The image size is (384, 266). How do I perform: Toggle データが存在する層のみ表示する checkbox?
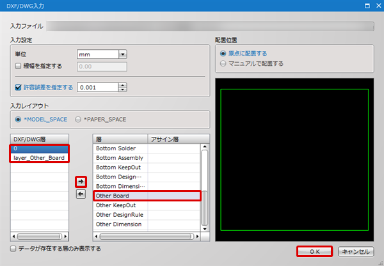[x=13, y=249]
